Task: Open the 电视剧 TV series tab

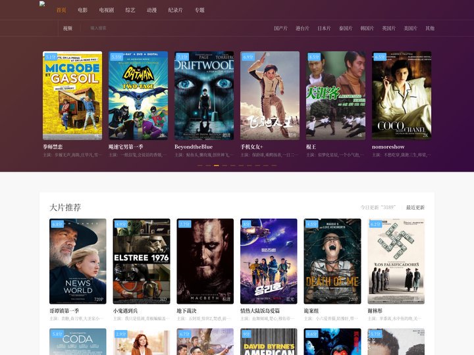Action: (107, 10)
